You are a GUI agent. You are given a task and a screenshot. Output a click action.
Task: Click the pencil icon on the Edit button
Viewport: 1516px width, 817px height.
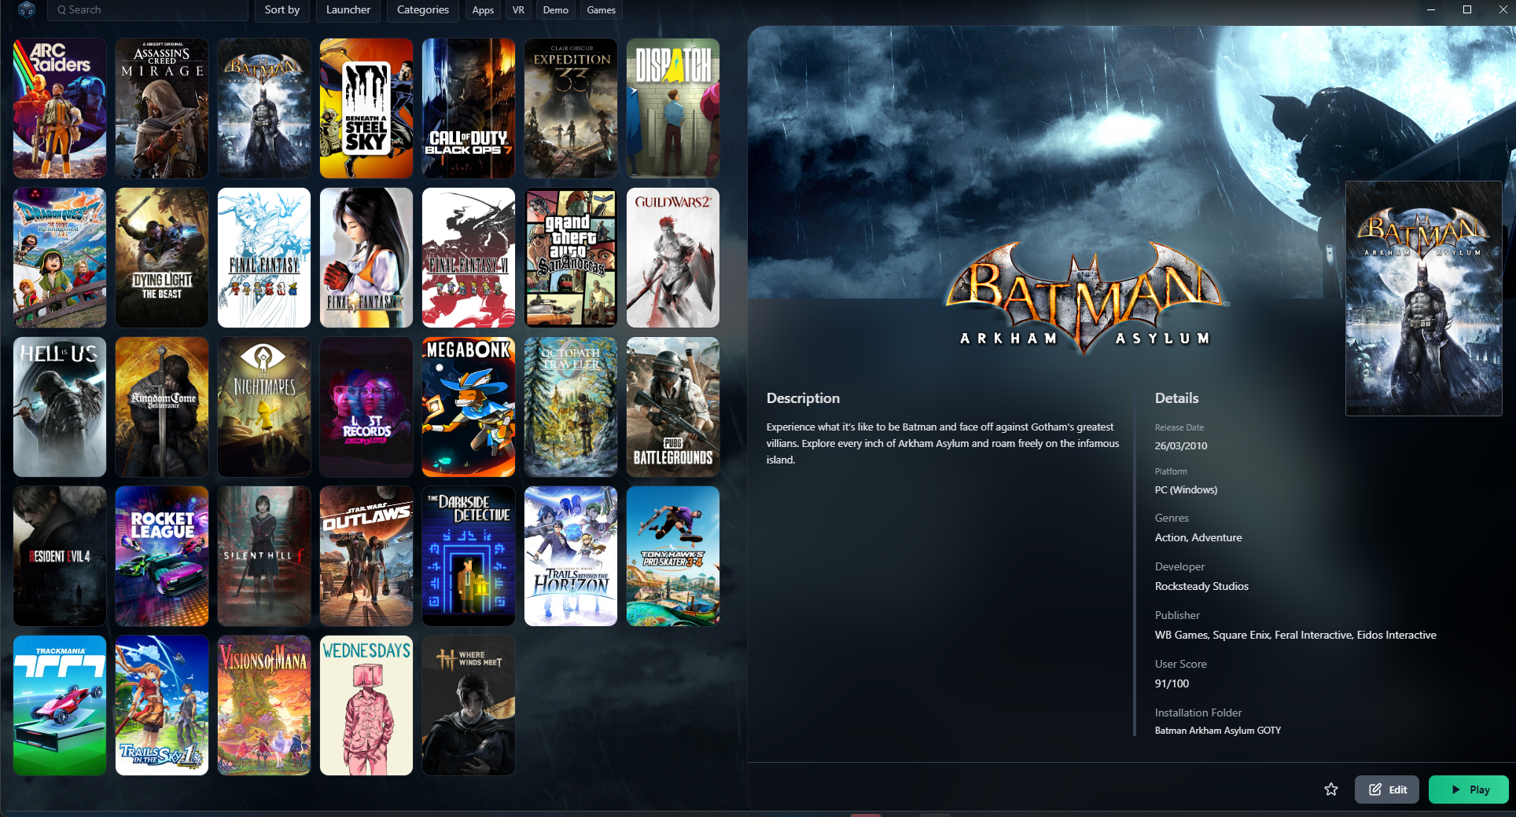tap(1375, 790)
